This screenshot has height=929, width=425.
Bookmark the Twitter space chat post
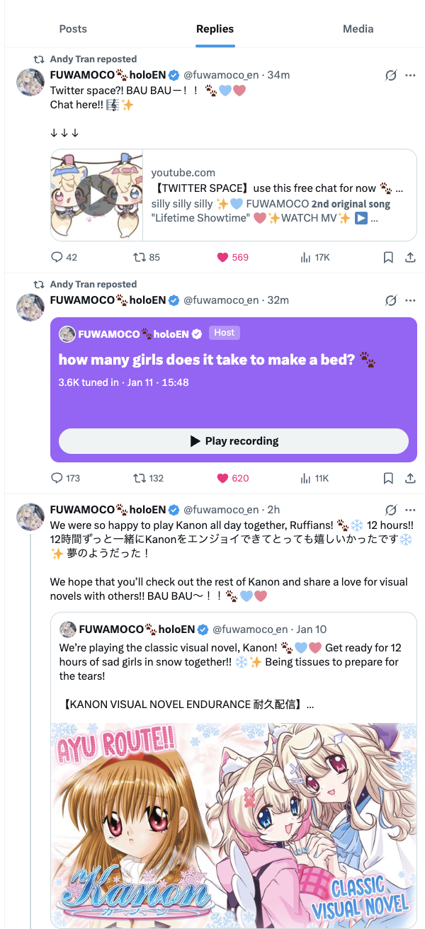388,258
